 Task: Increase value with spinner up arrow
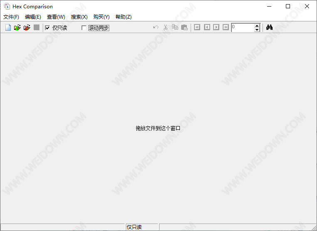(257, 26)
